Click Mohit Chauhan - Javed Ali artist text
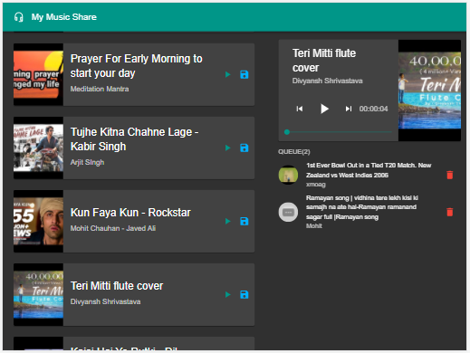The width and height of the screenshot is (470, 353). point(113,228)
